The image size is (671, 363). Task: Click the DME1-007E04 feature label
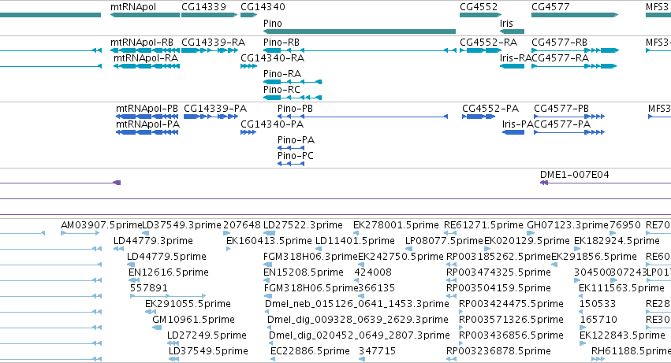[574, 175]
